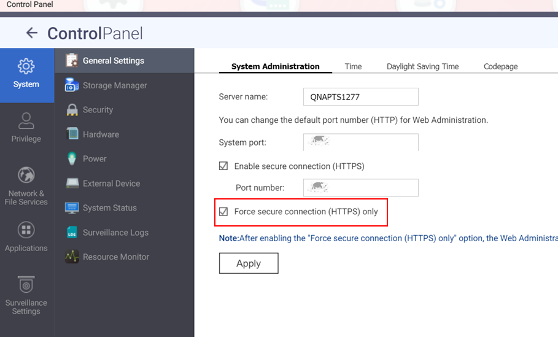The width and height of the screenshot is (558, 337).
Task: Uncheck Force secure connection (HTTPS) only
Action: click(224, 212)
